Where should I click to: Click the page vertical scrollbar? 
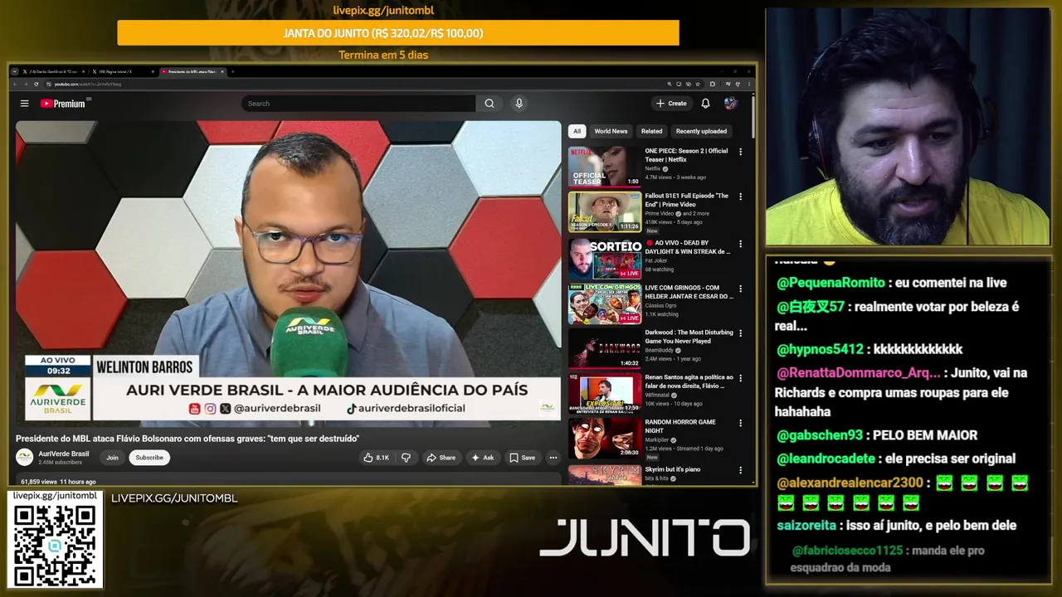click(753, 116)
